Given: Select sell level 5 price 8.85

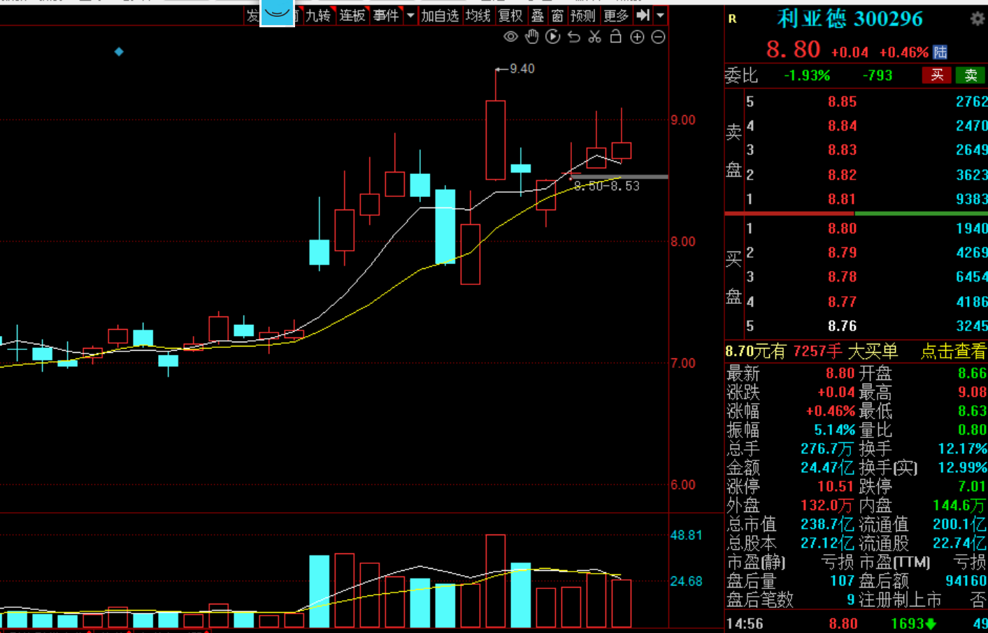Looking at the screenshot, I should click(x=842, y=102).
